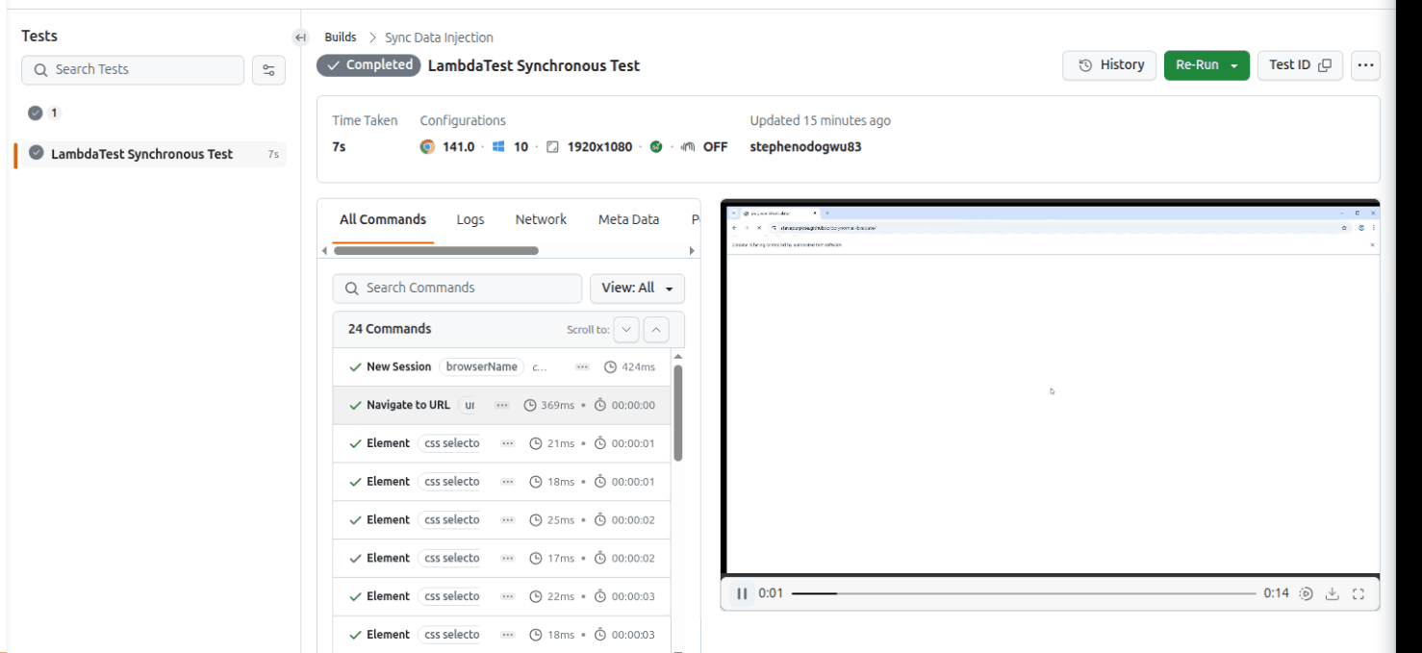
Task: Expand the video to fullscreen
Action: pyautogui.click(x=1359, y=593)
